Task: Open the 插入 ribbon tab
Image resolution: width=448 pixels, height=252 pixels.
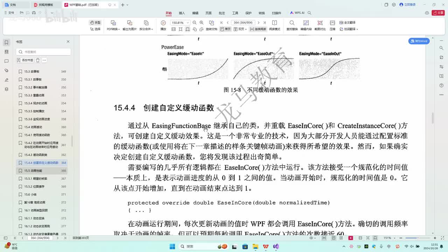Action: coord(182,13)
